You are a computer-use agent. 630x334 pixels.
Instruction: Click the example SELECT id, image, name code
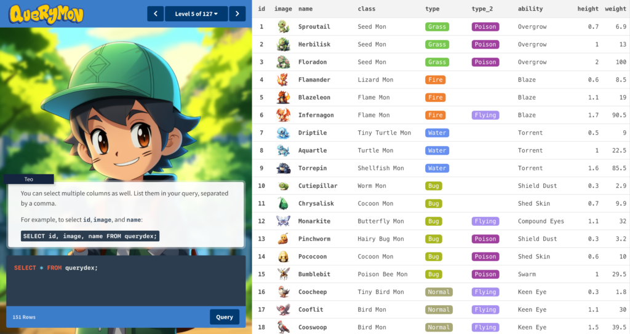pyautogui.click(x=90, y=236)
